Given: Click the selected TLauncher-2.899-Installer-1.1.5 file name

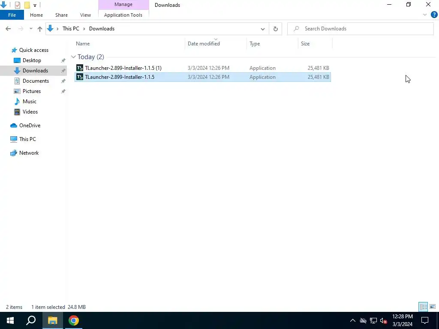Looking at the screenshot, I should click(120, 77).
